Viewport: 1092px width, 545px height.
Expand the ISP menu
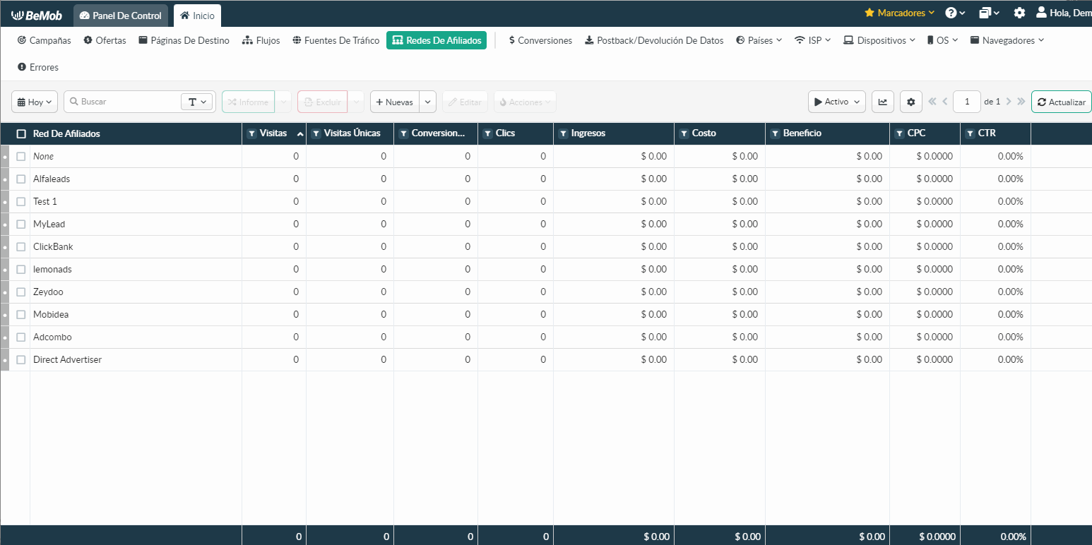click(x=812, y=40)
